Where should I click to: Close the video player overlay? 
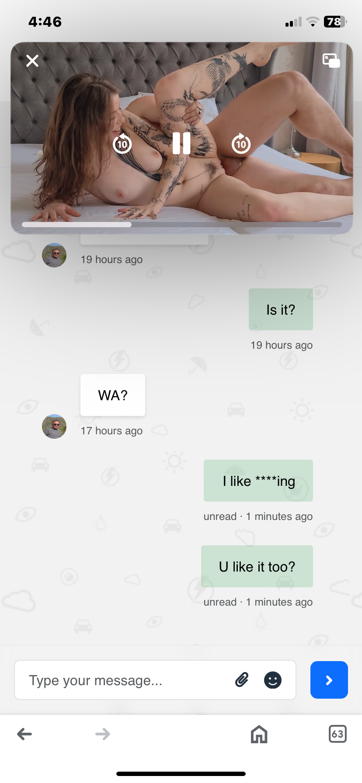[32, 61]
